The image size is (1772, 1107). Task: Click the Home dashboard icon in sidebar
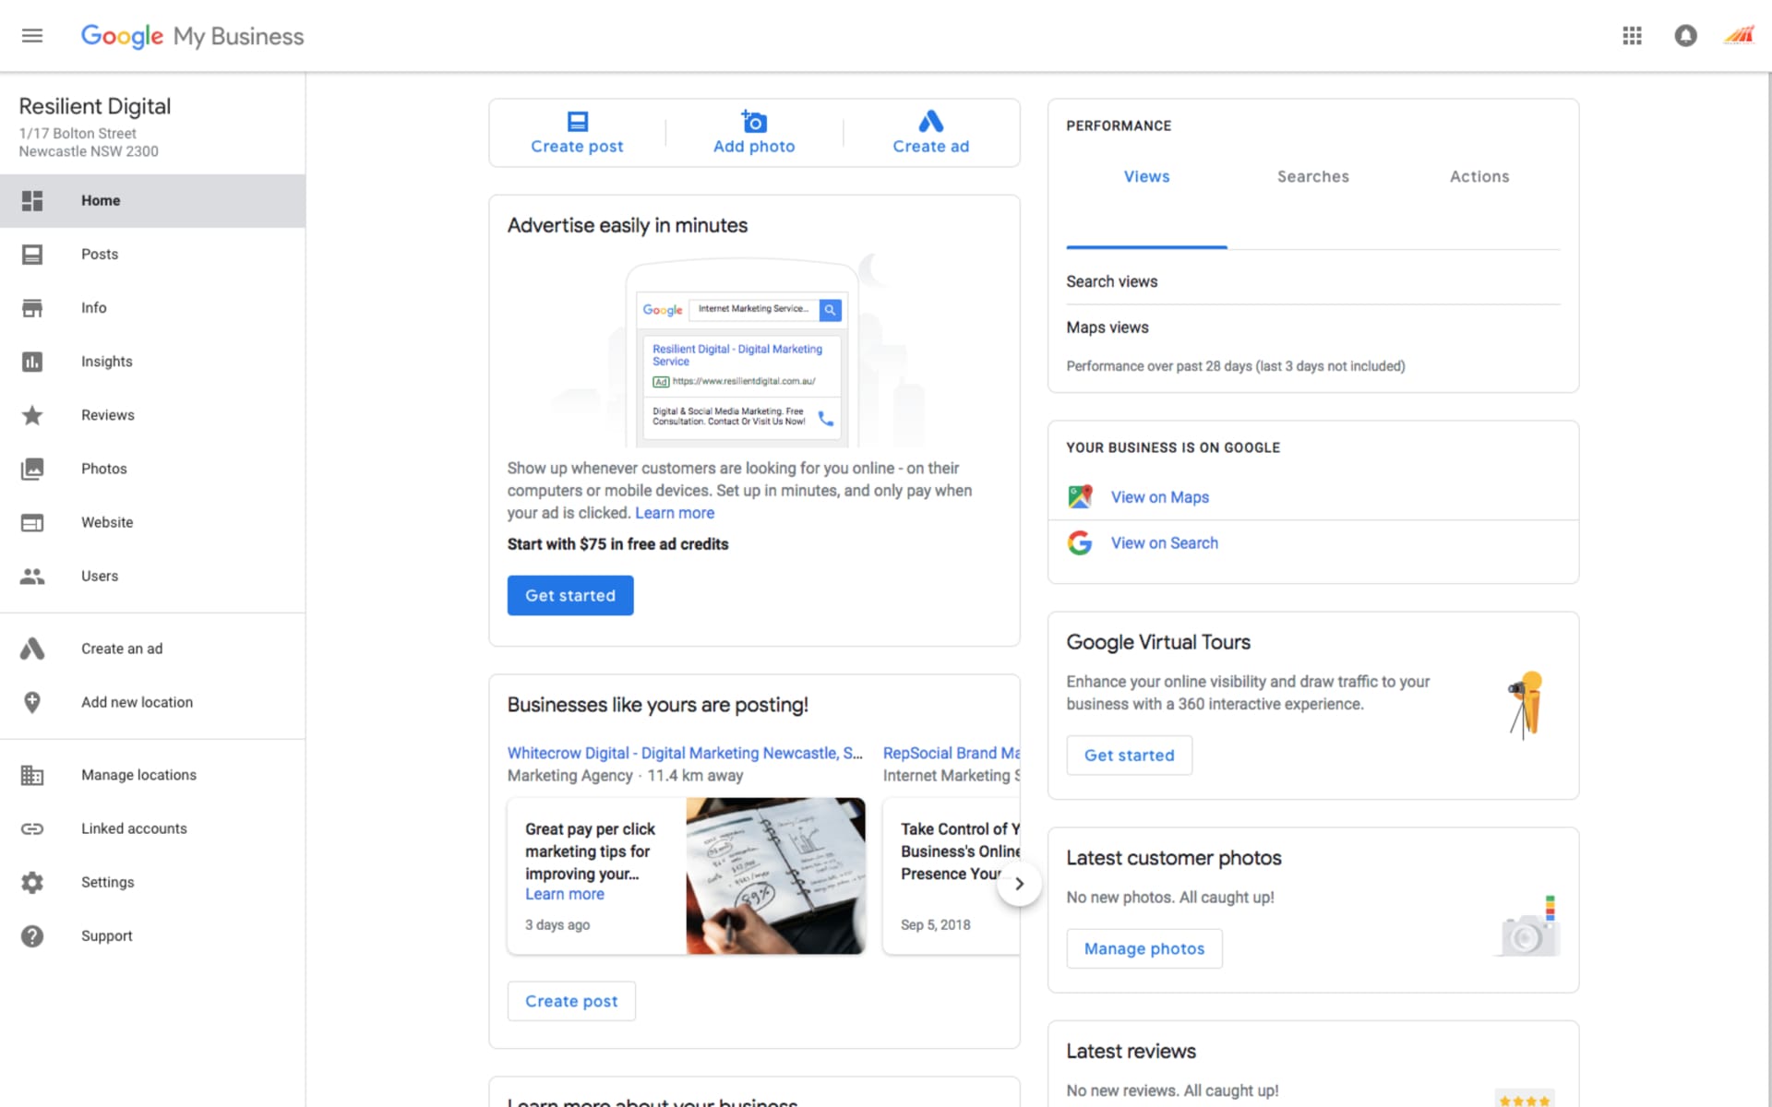tap(32, 200)
